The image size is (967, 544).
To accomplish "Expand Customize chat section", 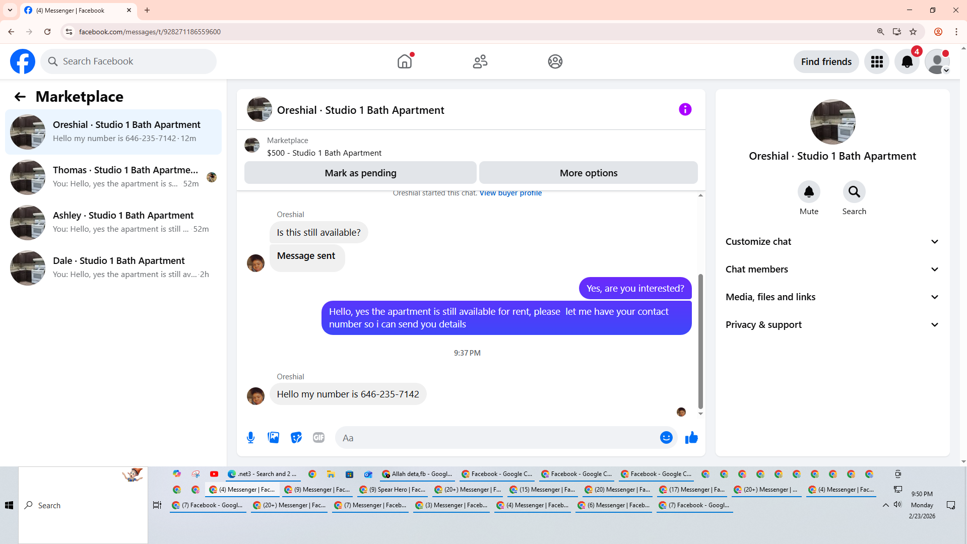I will 832,242.
